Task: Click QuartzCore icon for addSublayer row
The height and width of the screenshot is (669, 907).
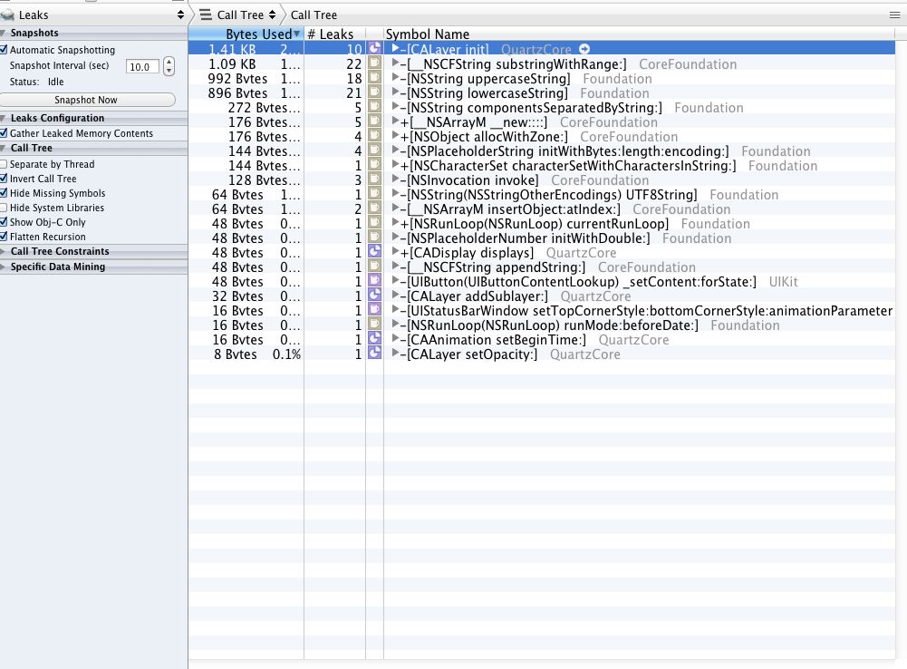Action: 375,295
